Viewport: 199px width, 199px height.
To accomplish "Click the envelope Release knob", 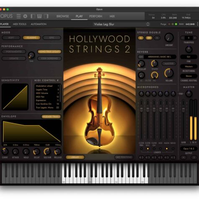I will pyautogui.click(x=58, y=152).
